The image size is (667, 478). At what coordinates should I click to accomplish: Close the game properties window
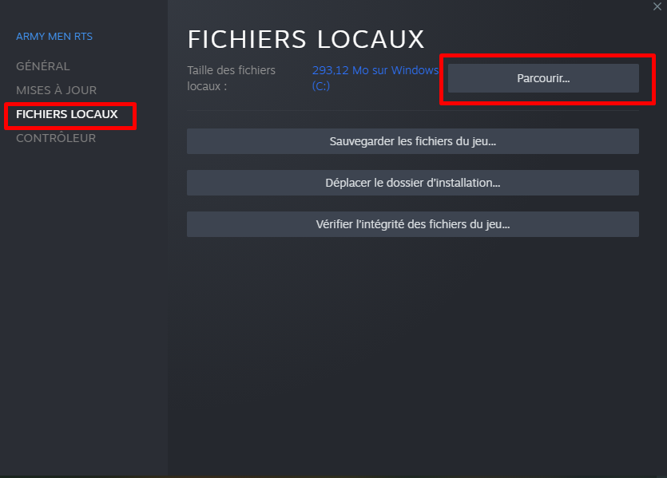[x=657, y=6]
